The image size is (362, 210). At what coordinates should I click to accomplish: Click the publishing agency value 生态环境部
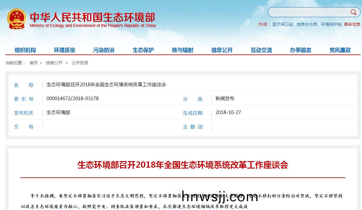click(58, 113)
